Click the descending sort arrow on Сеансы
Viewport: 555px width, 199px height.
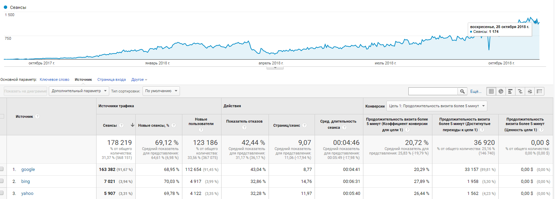(x=133, y=125)
